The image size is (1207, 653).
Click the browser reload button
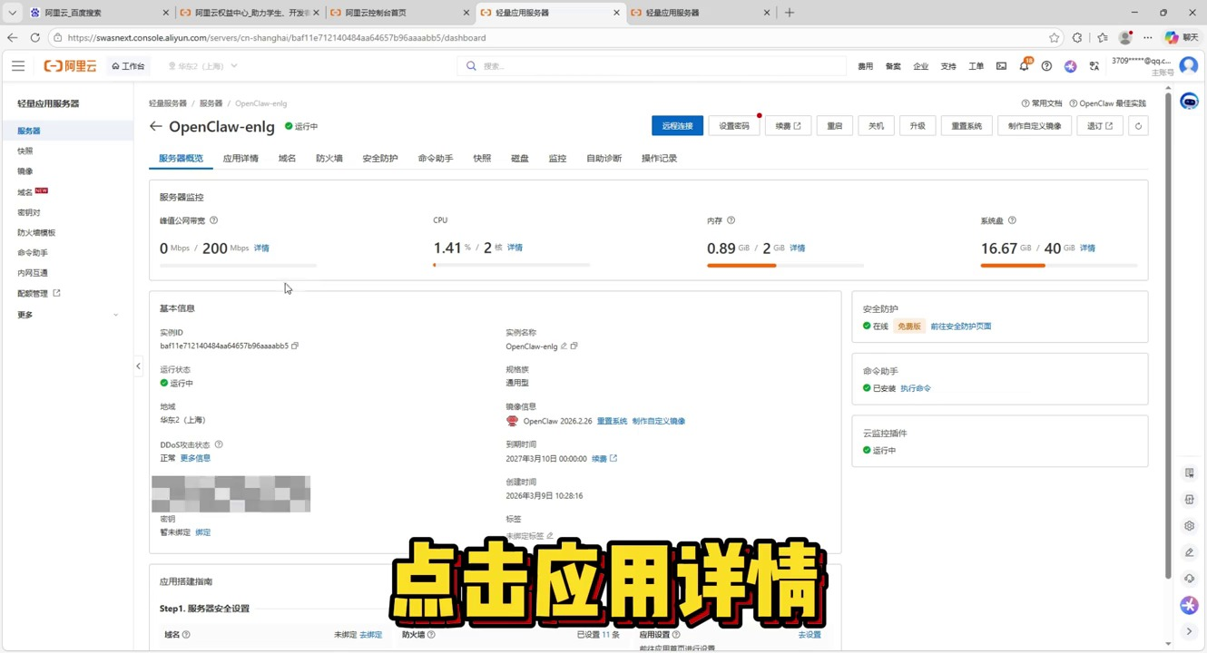coord(34,37)
